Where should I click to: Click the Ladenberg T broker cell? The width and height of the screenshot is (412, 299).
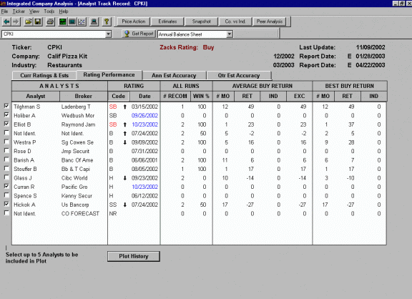76,107
